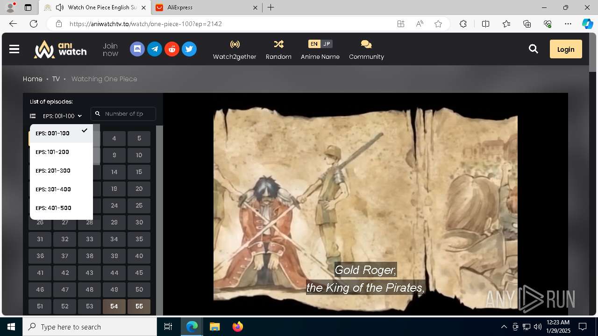The height and width of the screenshot is (336, 598).
Task: Close the AliExpress tab
Action: pyautogui.click(x=255, y=7)
